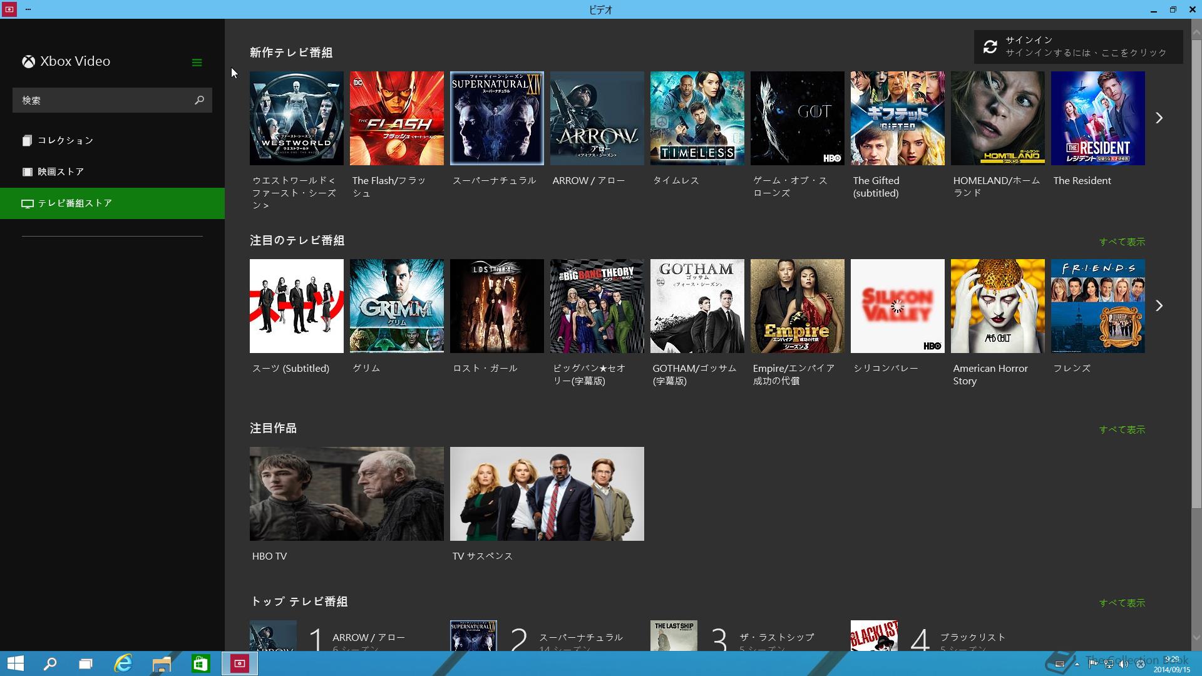This screenshot has height=676, width=1202.
Task: Open the Empire poster
Action: coord(798,306)
